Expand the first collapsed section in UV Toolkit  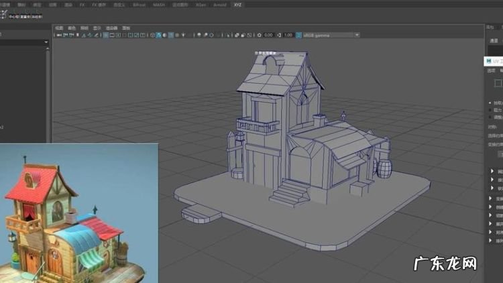pos(493,170)
